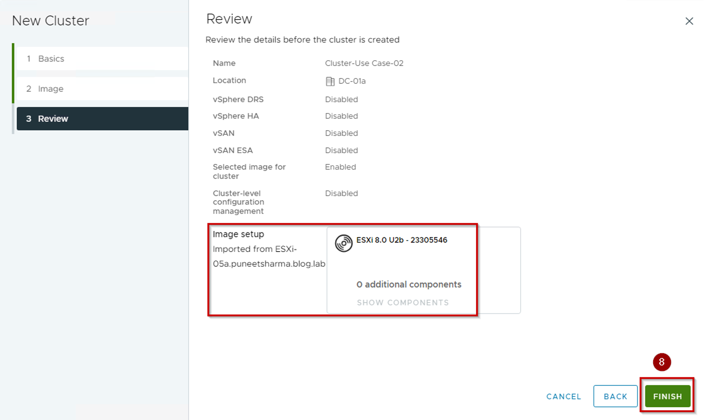Click the vSphere DRS Disabled value
The image size is (704, 420).
341,99
